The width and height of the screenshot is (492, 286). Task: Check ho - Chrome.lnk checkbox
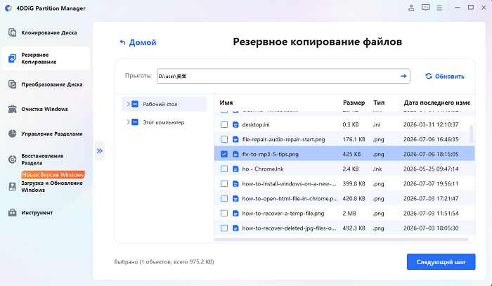coord(224,169)
